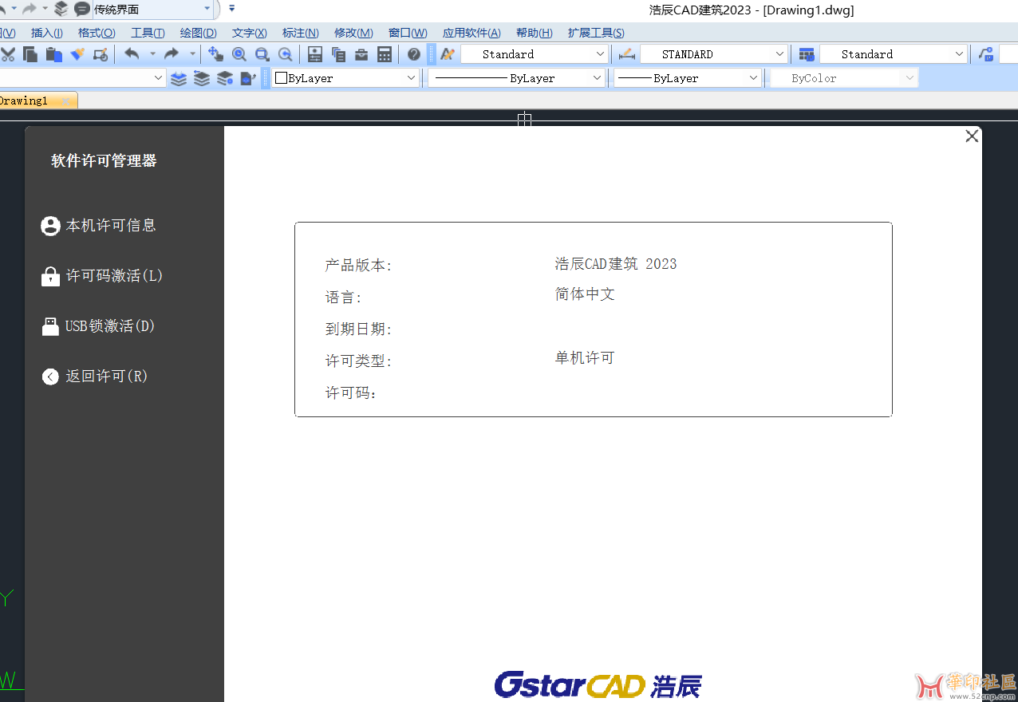The height and width of the screenshot is (702, 1018).
Task: Open the Calculator icon
Action: pyautogui.click(x=385, y=54)
